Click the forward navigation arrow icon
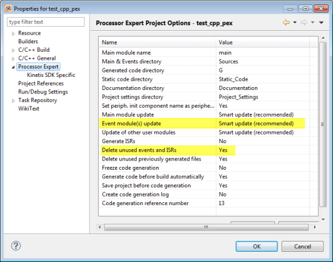Image resolution: width=333 pixels, height=262 pixels. point(304,22)
